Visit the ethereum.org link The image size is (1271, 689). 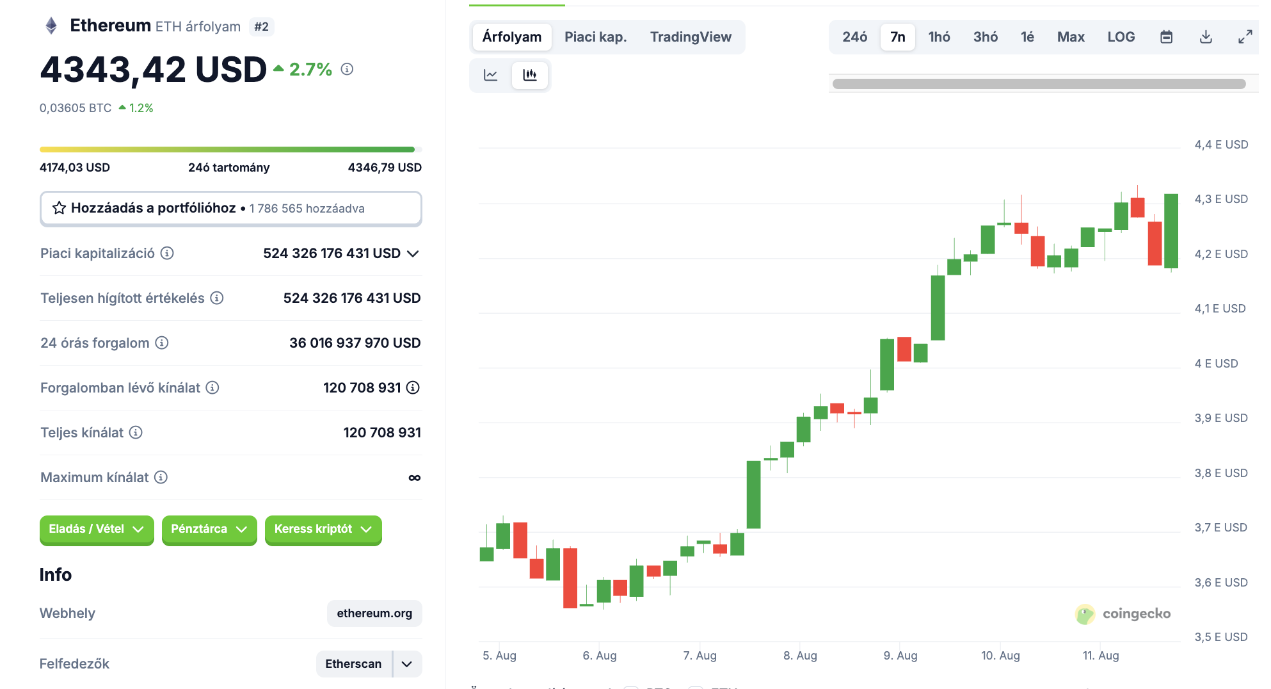click(x=374, y=613)
